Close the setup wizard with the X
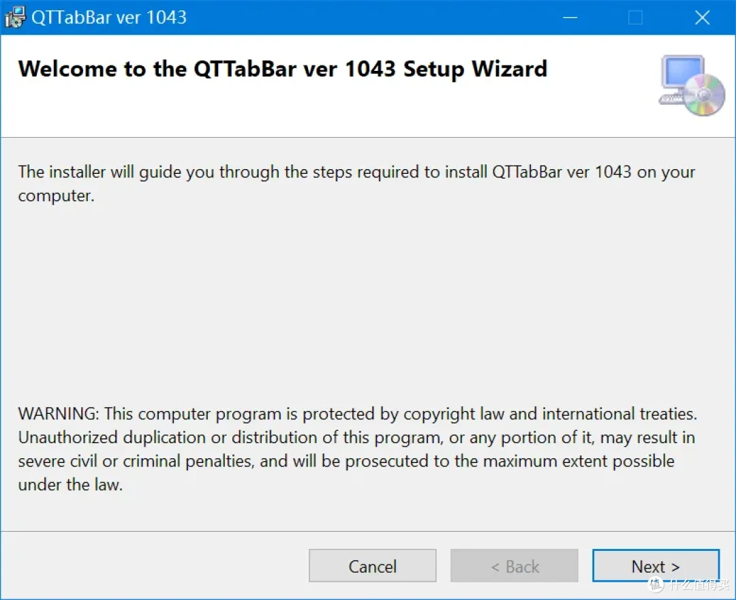The image size is (736, 600). pos(702,18)
